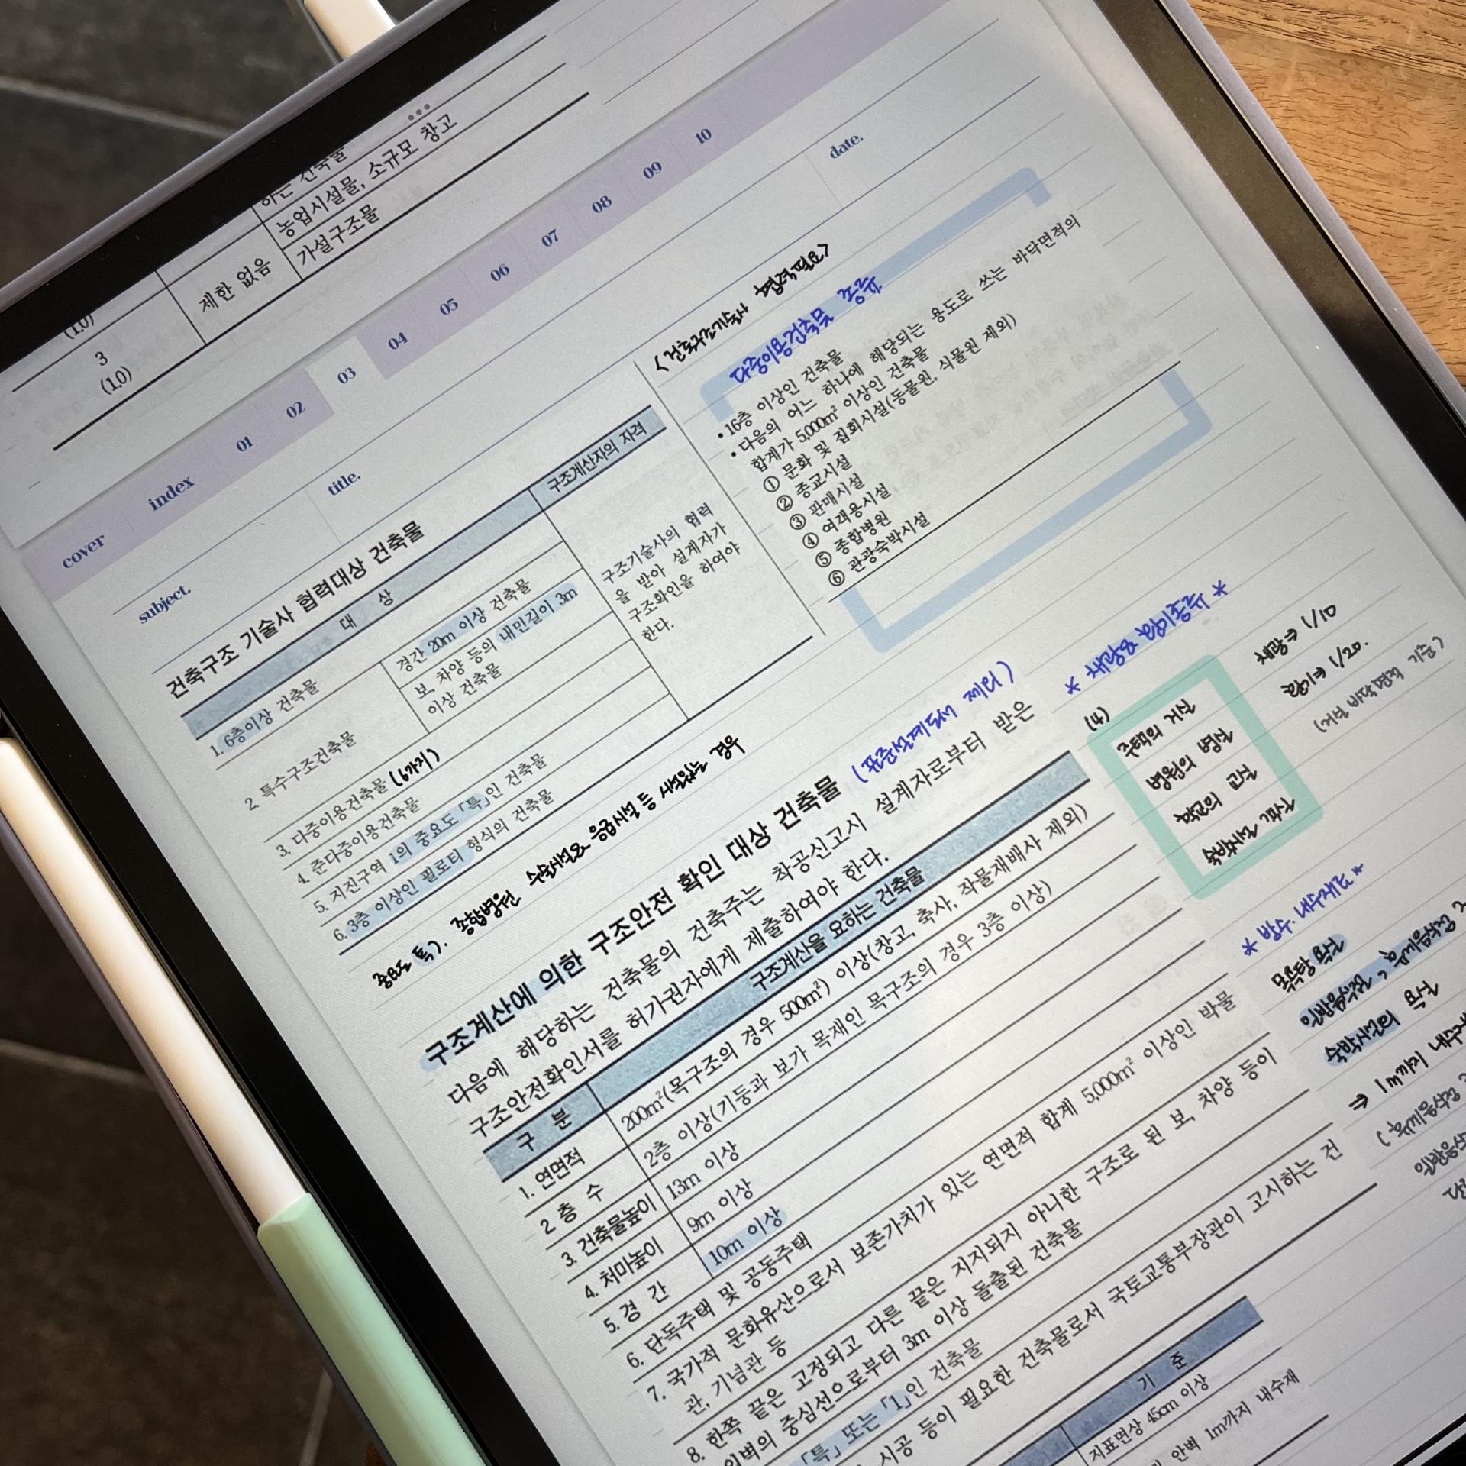Select the active 03 tab
Image resolution: width=1466 pixels, height=1466 pixels.
click(x=347, y=375)
